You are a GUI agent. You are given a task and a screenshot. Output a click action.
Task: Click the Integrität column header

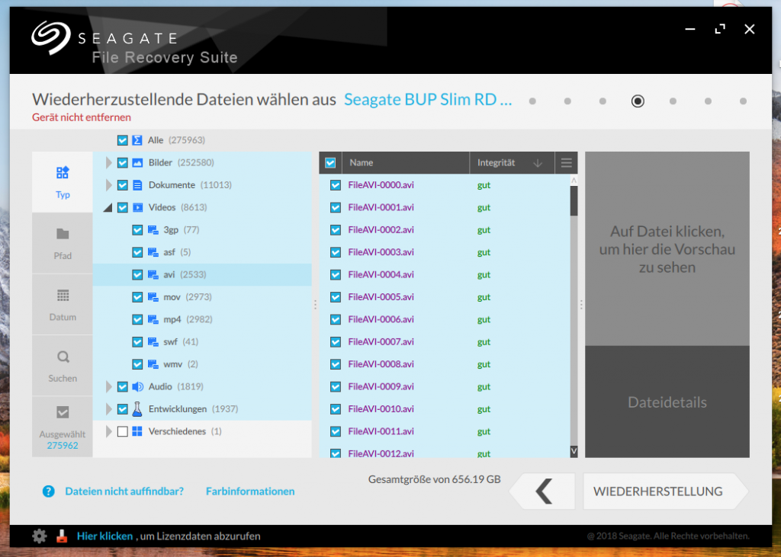512,163
